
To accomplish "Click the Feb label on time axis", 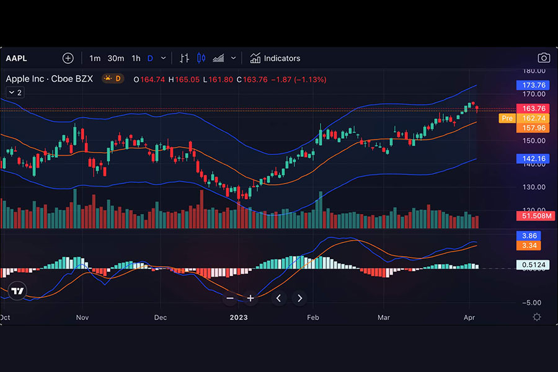I will click(x=313, y=317).
